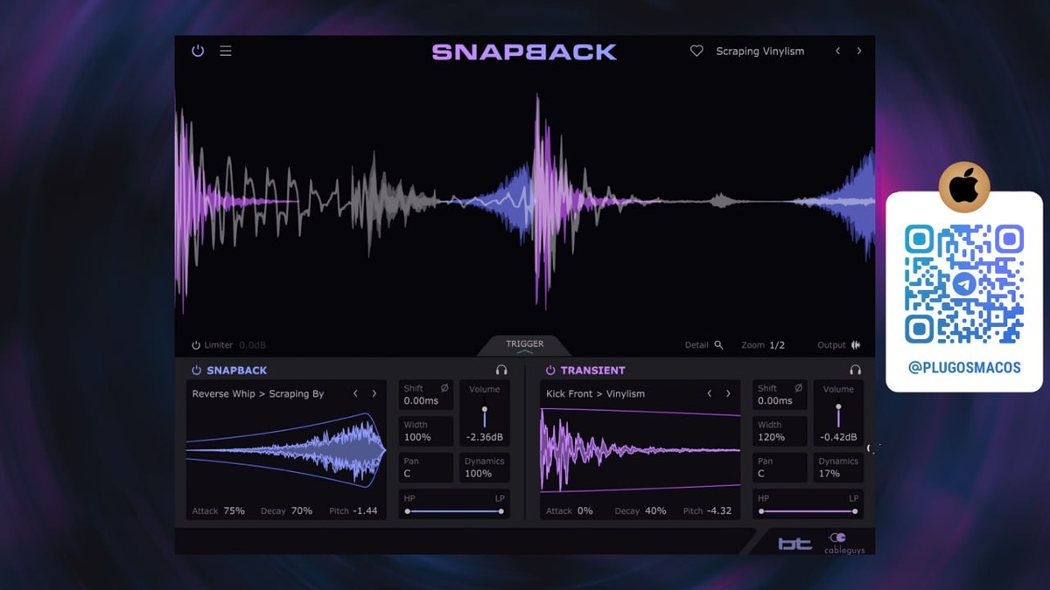Click Snapback Pitch -1.44 value

coord(365,511)
